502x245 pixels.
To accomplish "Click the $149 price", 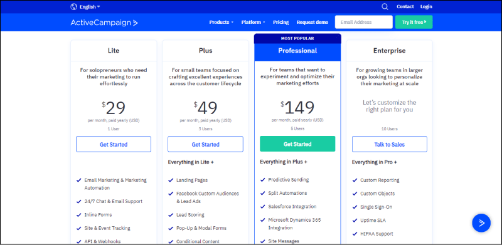I will tap(297, 108).
